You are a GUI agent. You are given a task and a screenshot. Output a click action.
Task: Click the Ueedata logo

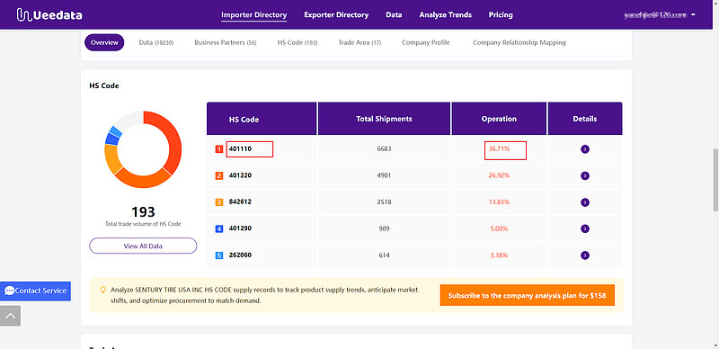49,14
